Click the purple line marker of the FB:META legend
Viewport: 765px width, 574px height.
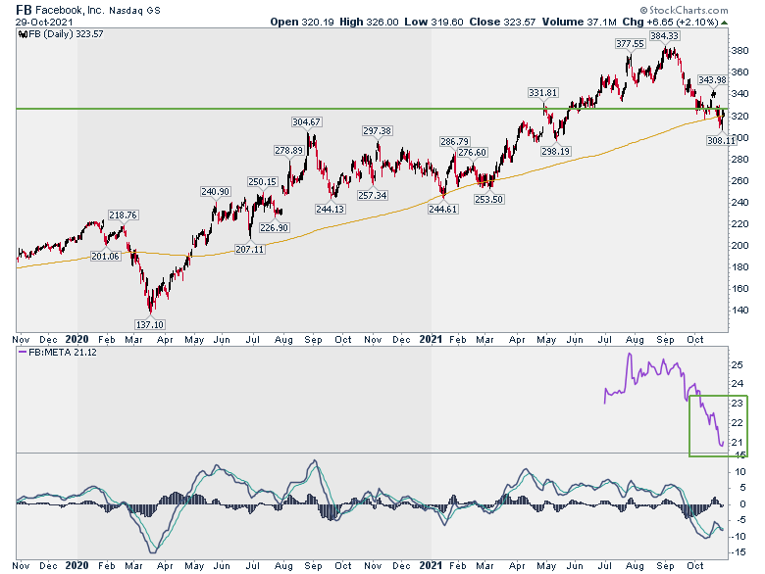23,352
